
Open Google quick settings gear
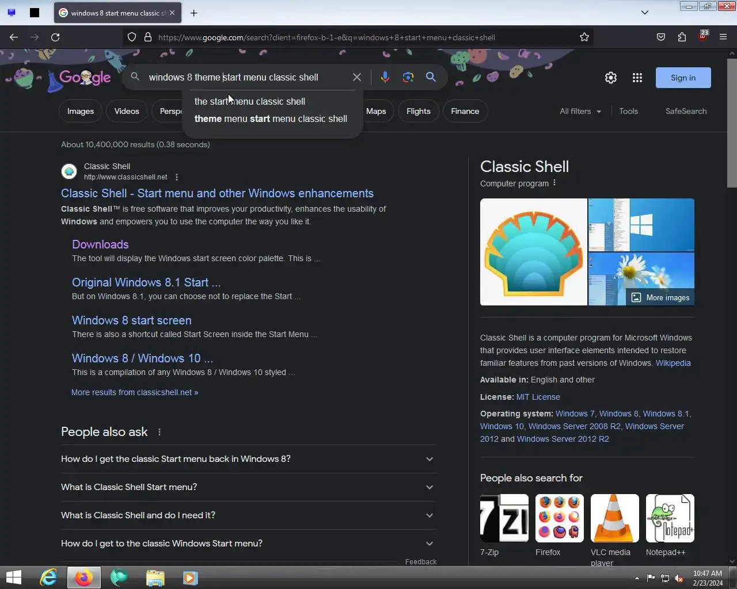pos(611,78)
